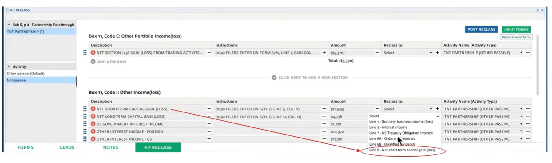Choose Line 8 - Net short-term capital gain (loss)

(x=402, y=150)
